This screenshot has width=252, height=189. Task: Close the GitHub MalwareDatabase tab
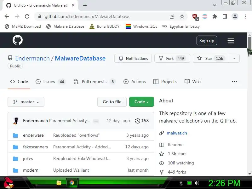pos(73,5)
